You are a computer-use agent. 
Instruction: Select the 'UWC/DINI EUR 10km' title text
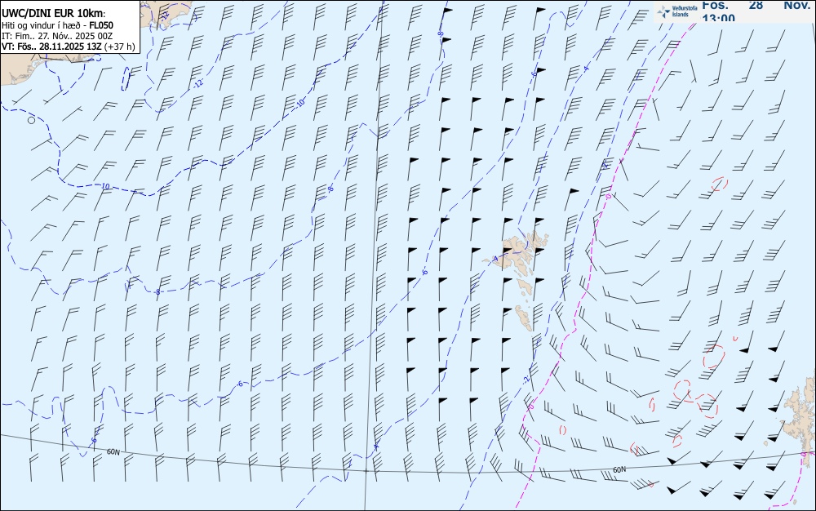click(x=54, y=14)
